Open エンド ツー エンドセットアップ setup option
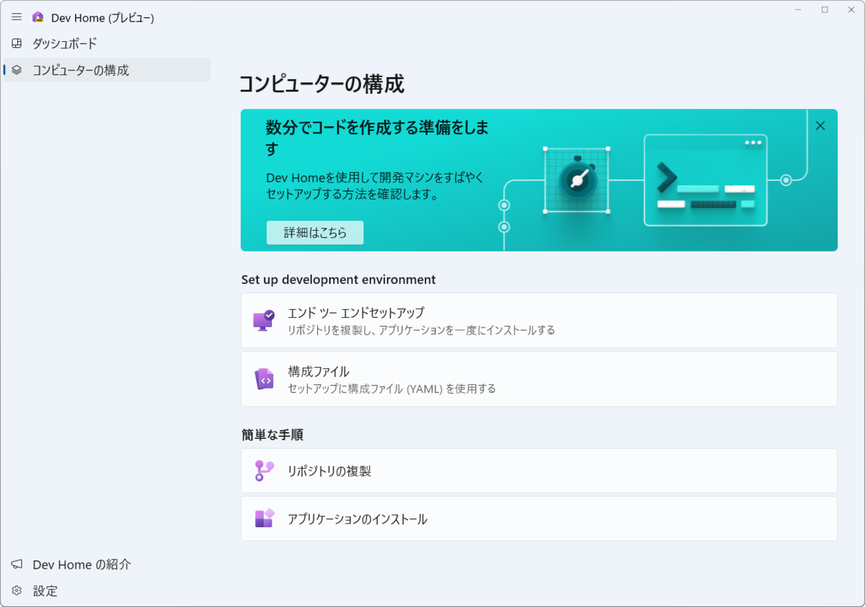This screenshot has width=865, height=607. (539, 320)
